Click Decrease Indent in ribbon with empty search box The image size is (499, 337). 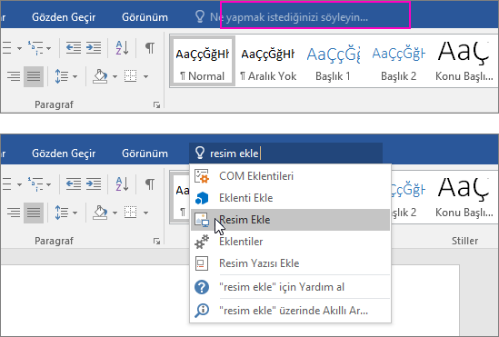click(x=74, y=47)
